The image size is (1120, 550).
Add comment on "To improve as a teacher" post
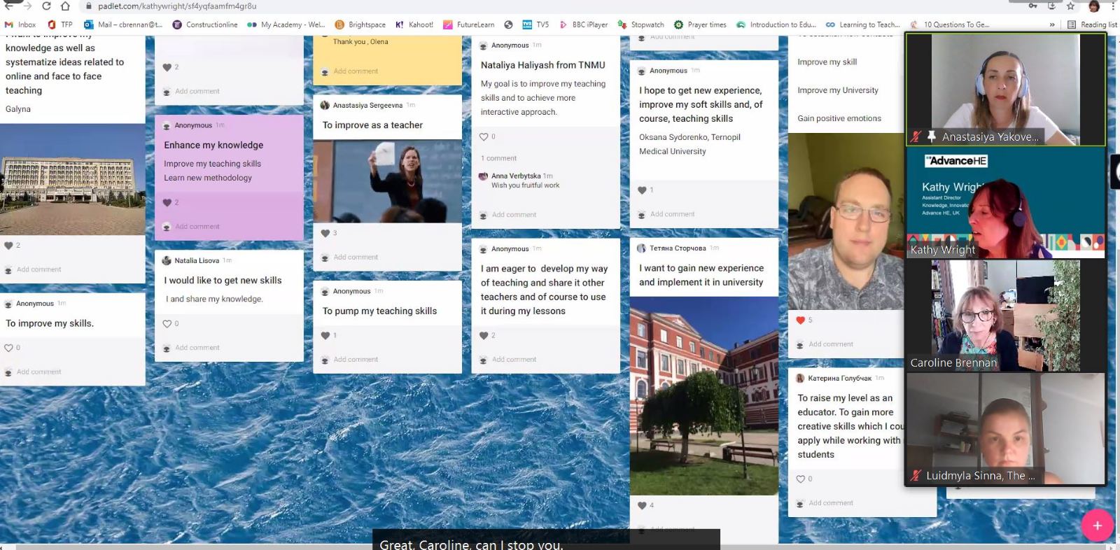point(356,258)
